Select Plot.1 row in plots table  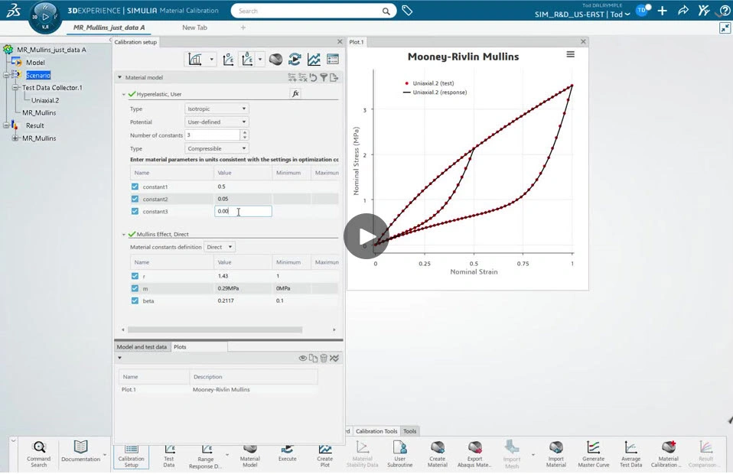point(218,389)
